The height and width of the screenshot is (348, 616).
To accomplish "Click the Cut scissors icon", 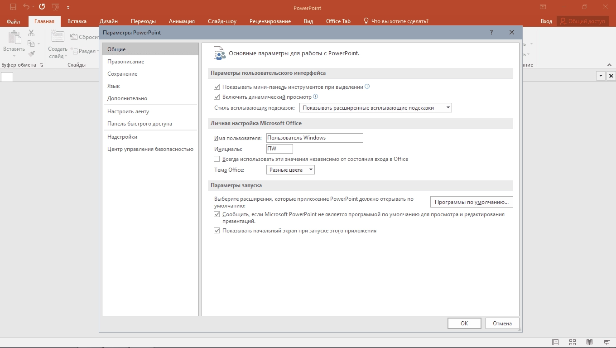I will click(31, 33).
